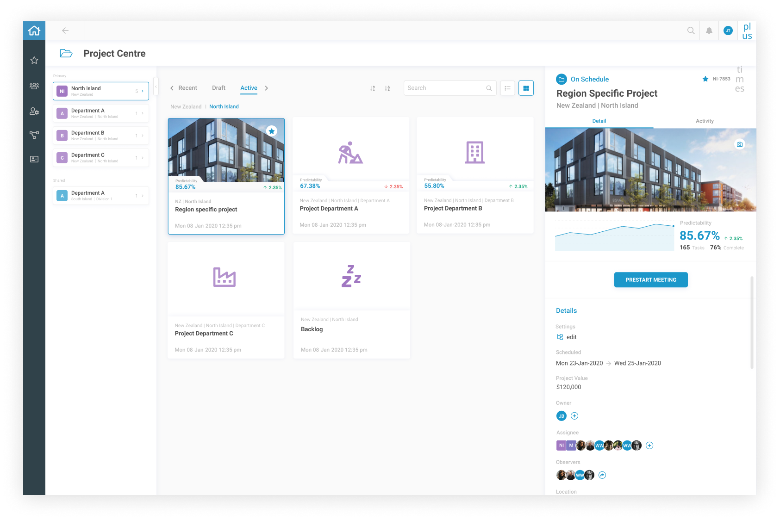Toggle favorite star on Region specific project card
Screen dimensions: 780x520
tap(272, 131)
